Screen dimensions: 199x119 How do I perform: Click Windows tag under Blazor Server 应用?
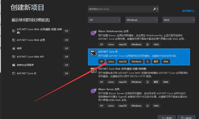point(136,106)
